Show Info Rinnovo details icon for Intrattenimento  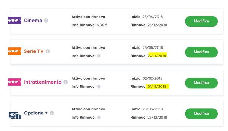tap(99, 86)
